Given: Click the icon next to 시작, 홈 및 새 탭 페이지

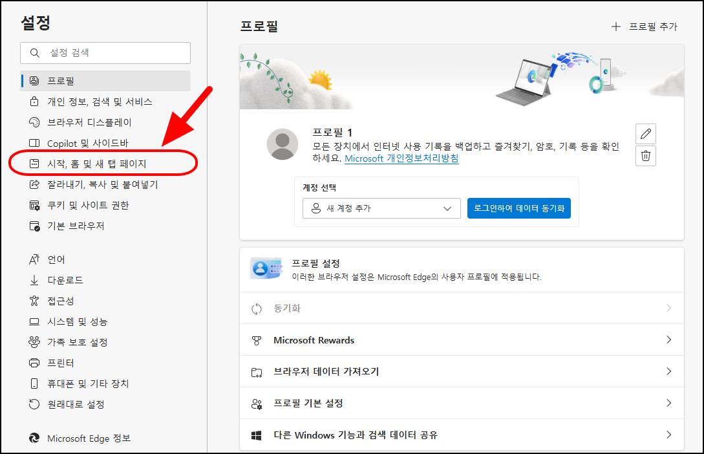Looking at the screenshot, I should pyautogui.click(x=34, y=164).
